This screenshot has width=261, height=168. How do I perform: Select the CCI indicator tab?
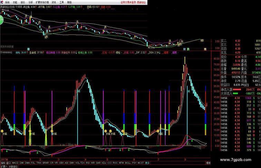(109, 163)
